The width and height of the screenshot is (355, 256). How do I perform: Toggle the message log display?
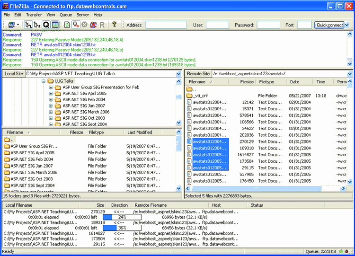click(x=55, y=25)
